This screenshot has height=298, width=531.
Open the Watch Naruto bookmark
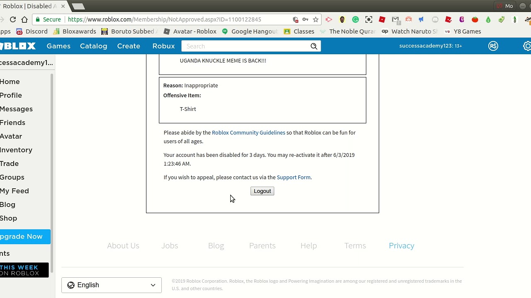point(409,31)
